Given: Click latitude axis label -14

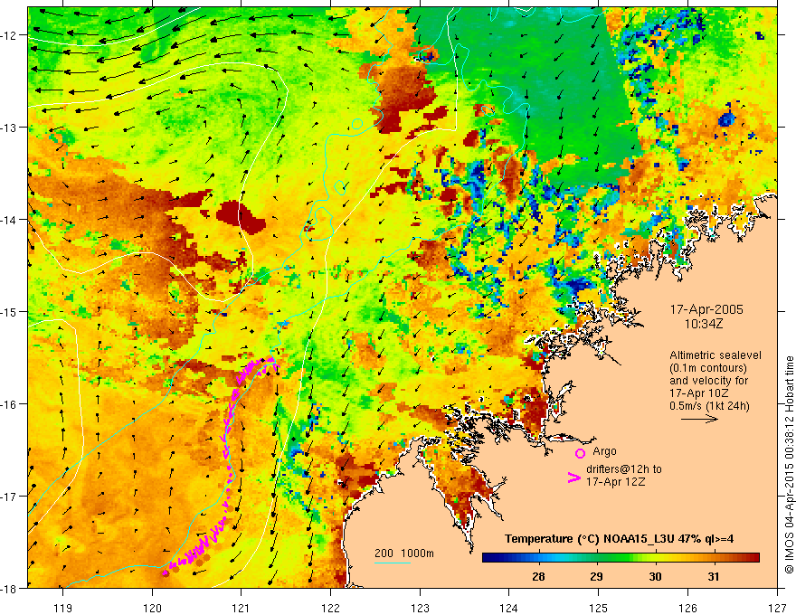Looking at the screenshot, I should [9, 220].
